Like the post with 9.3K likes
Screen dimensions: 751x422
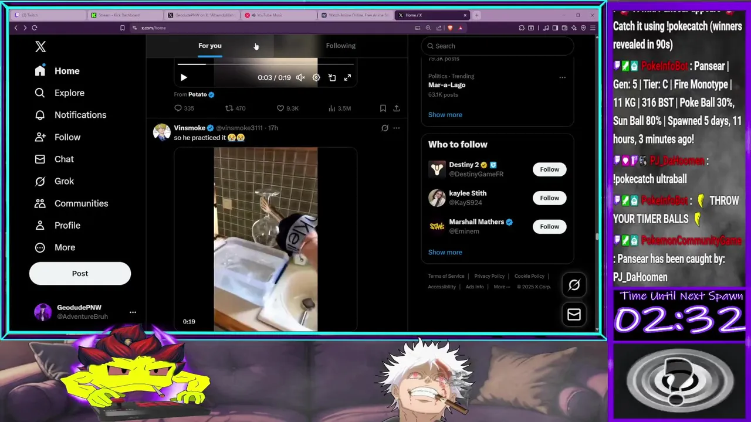(287, 108)
